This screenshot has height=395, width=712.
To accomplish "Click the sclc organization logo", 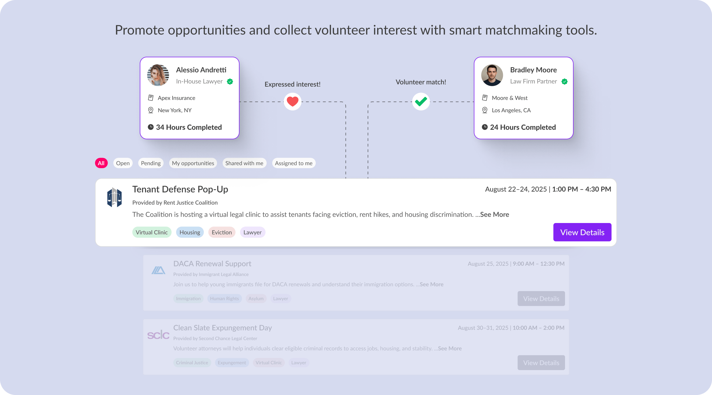I will pyautogui.click(x=158, y=335).
